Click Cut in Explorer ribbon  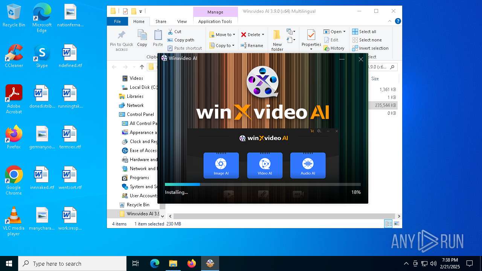175,32
